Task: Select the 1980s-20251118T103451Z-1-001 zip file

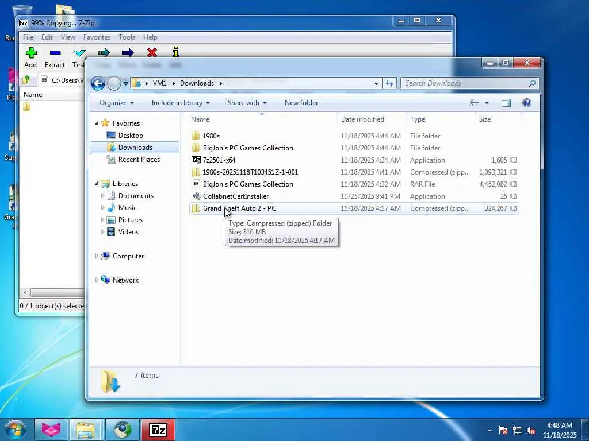Action: pyautogui.click(x=354, y=172)
